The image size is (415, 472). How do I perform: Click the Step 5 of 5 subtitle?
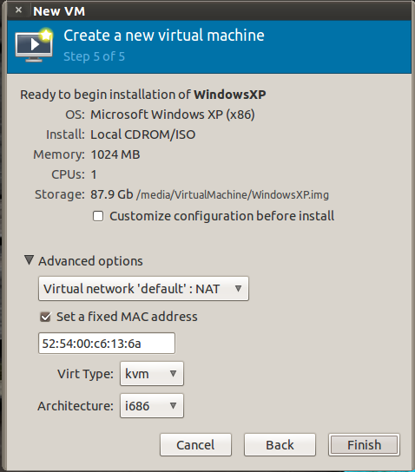tap(95, 56)
